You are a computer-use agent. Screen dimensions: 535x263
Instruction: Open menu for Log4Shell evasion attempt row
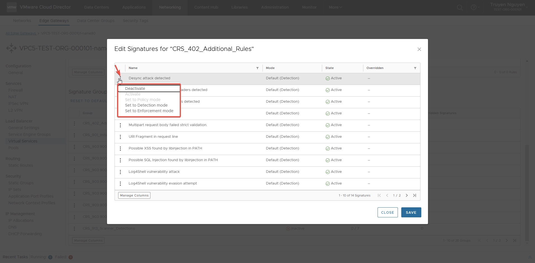click(120, 184)
